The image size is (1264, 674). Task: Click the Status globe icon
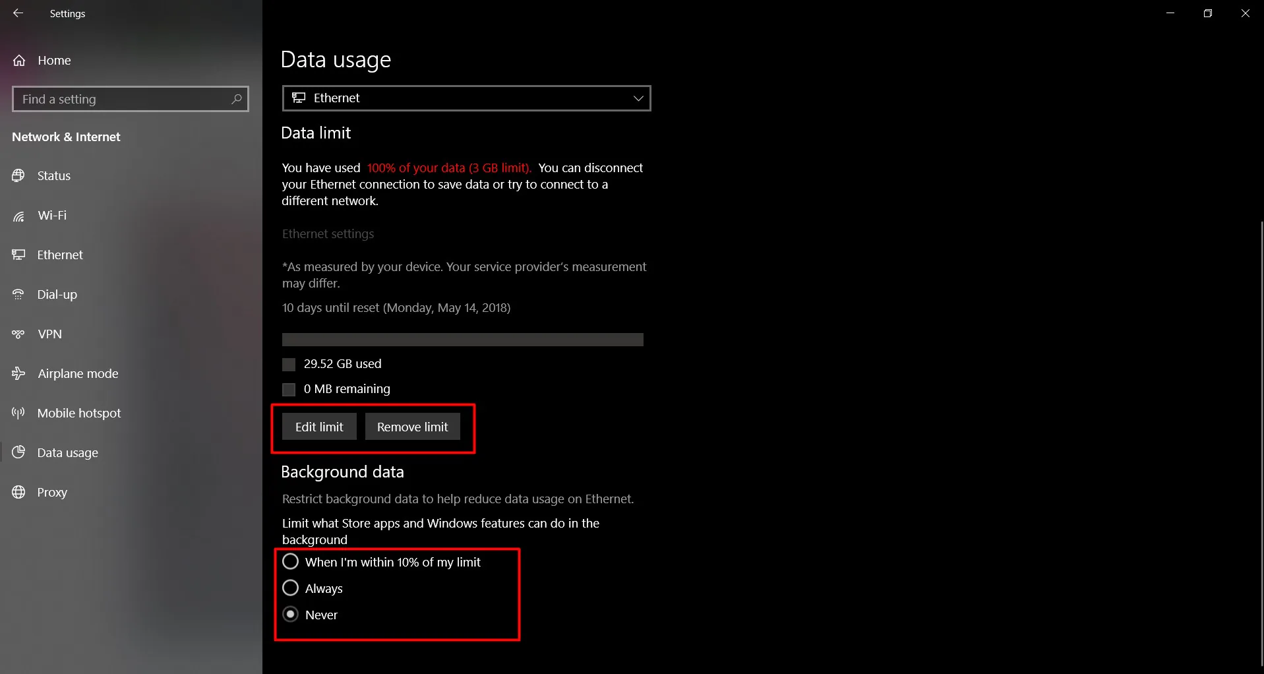18,175
